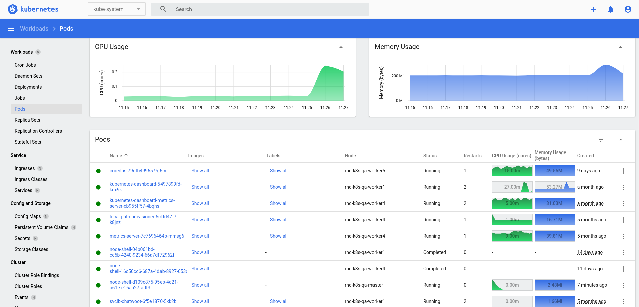This screenshot has height=307, width=639.
Task: Show all labels for coredns pod
Action: click(x=279, y=171)
